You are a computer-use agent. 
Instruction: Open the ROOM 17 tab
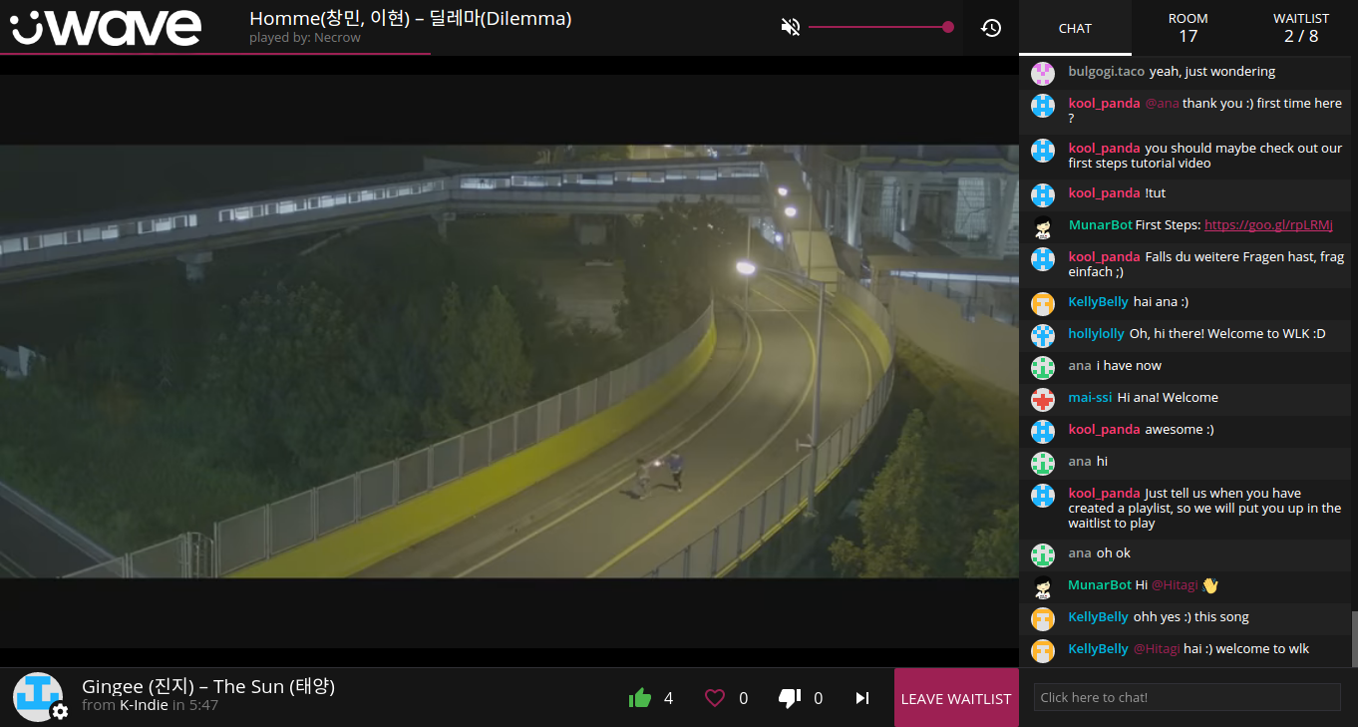(x=1188, y=28)
